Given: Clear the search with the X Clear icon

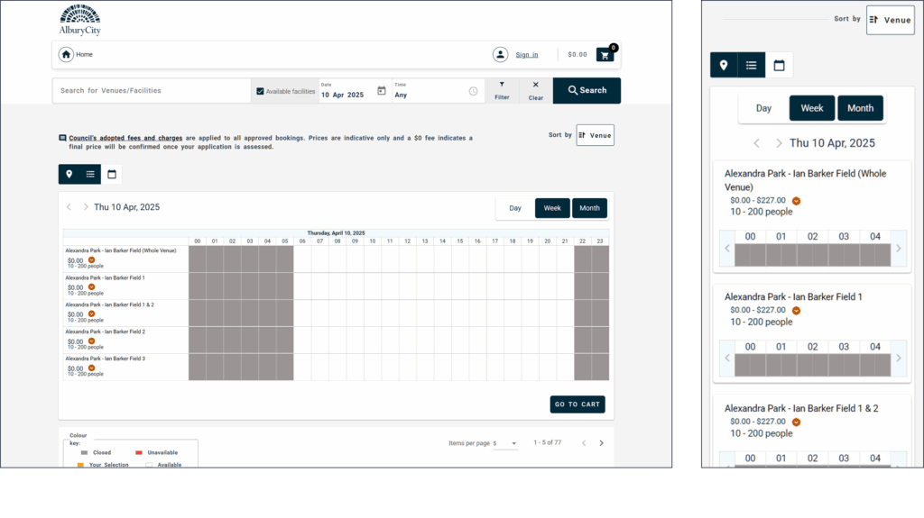Looking at the screenshot, I should point(535,90).
